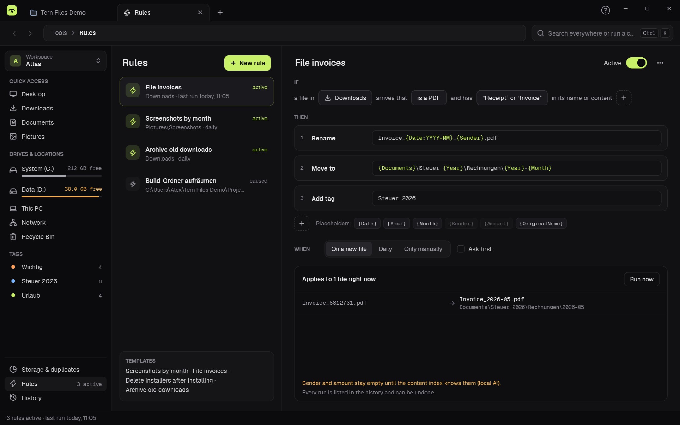Select the On a new file trigger
The width and height of the screenshot is (680, 425).
pyautogui.click(x=349, y=249)
